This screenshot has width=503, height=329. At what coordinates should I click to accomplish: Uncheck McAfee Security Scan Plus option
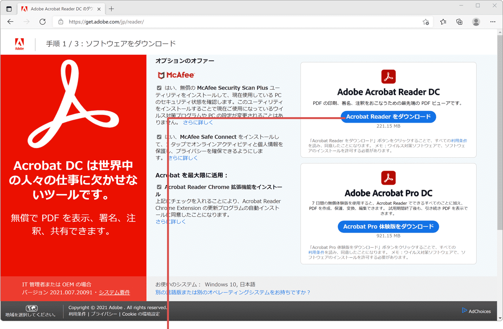(159, 88)
